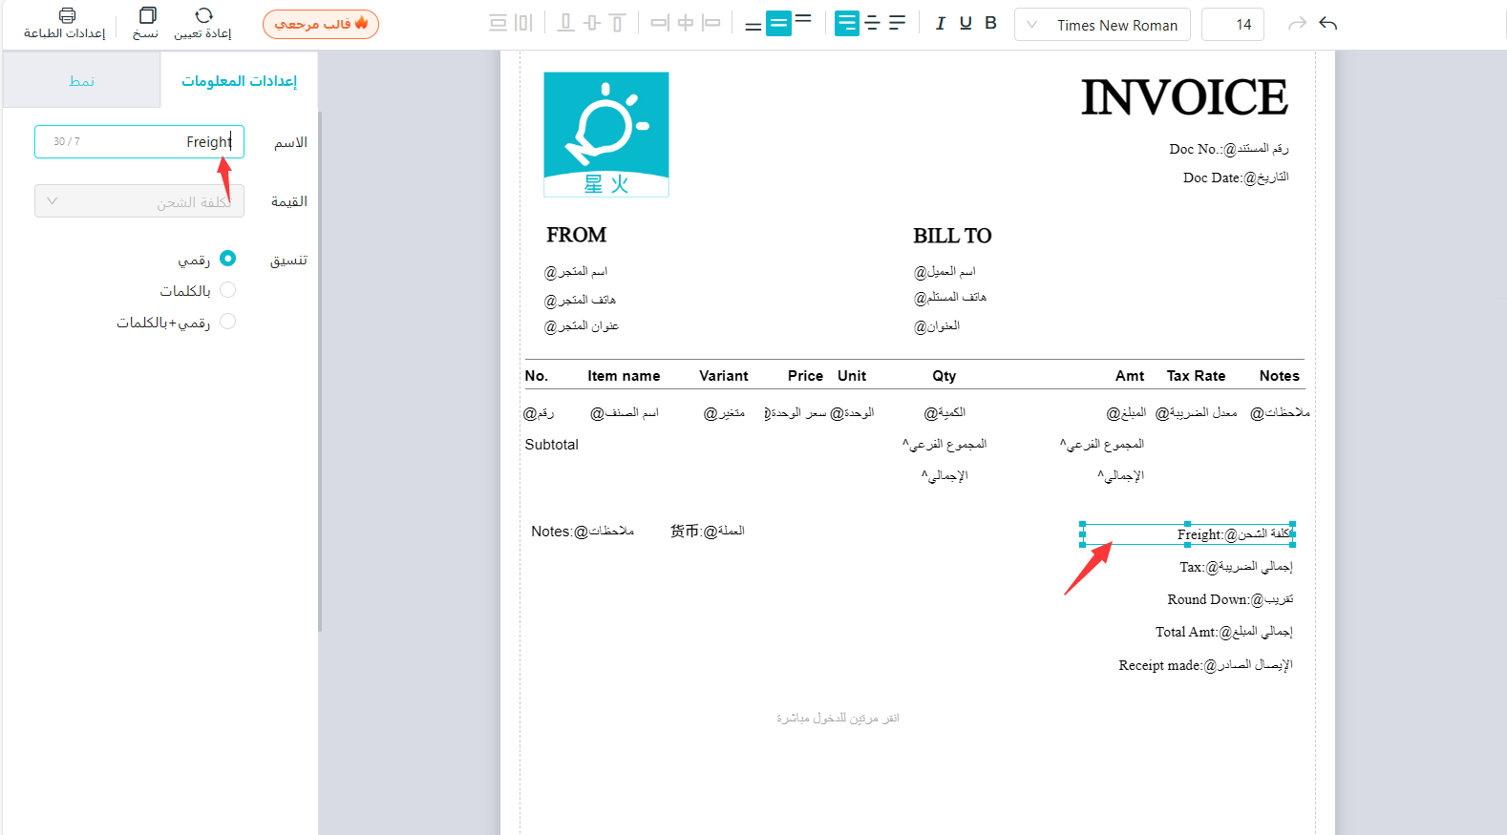Click the undo arrow icon
The image size is (1507, 835).
[x=1327, y=24]
